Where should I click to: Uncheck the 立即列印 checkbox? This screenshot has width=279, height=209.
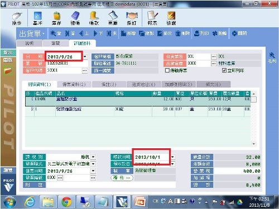(224, 70)
